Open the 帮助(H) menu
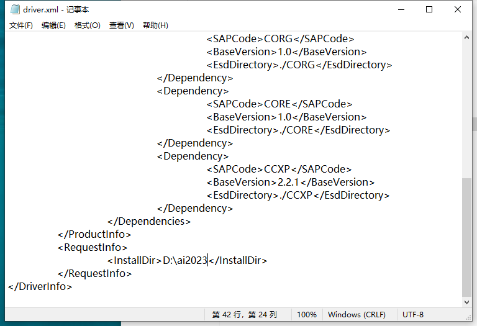This screenshot has width=477, height=326. (x=155, y=25)
